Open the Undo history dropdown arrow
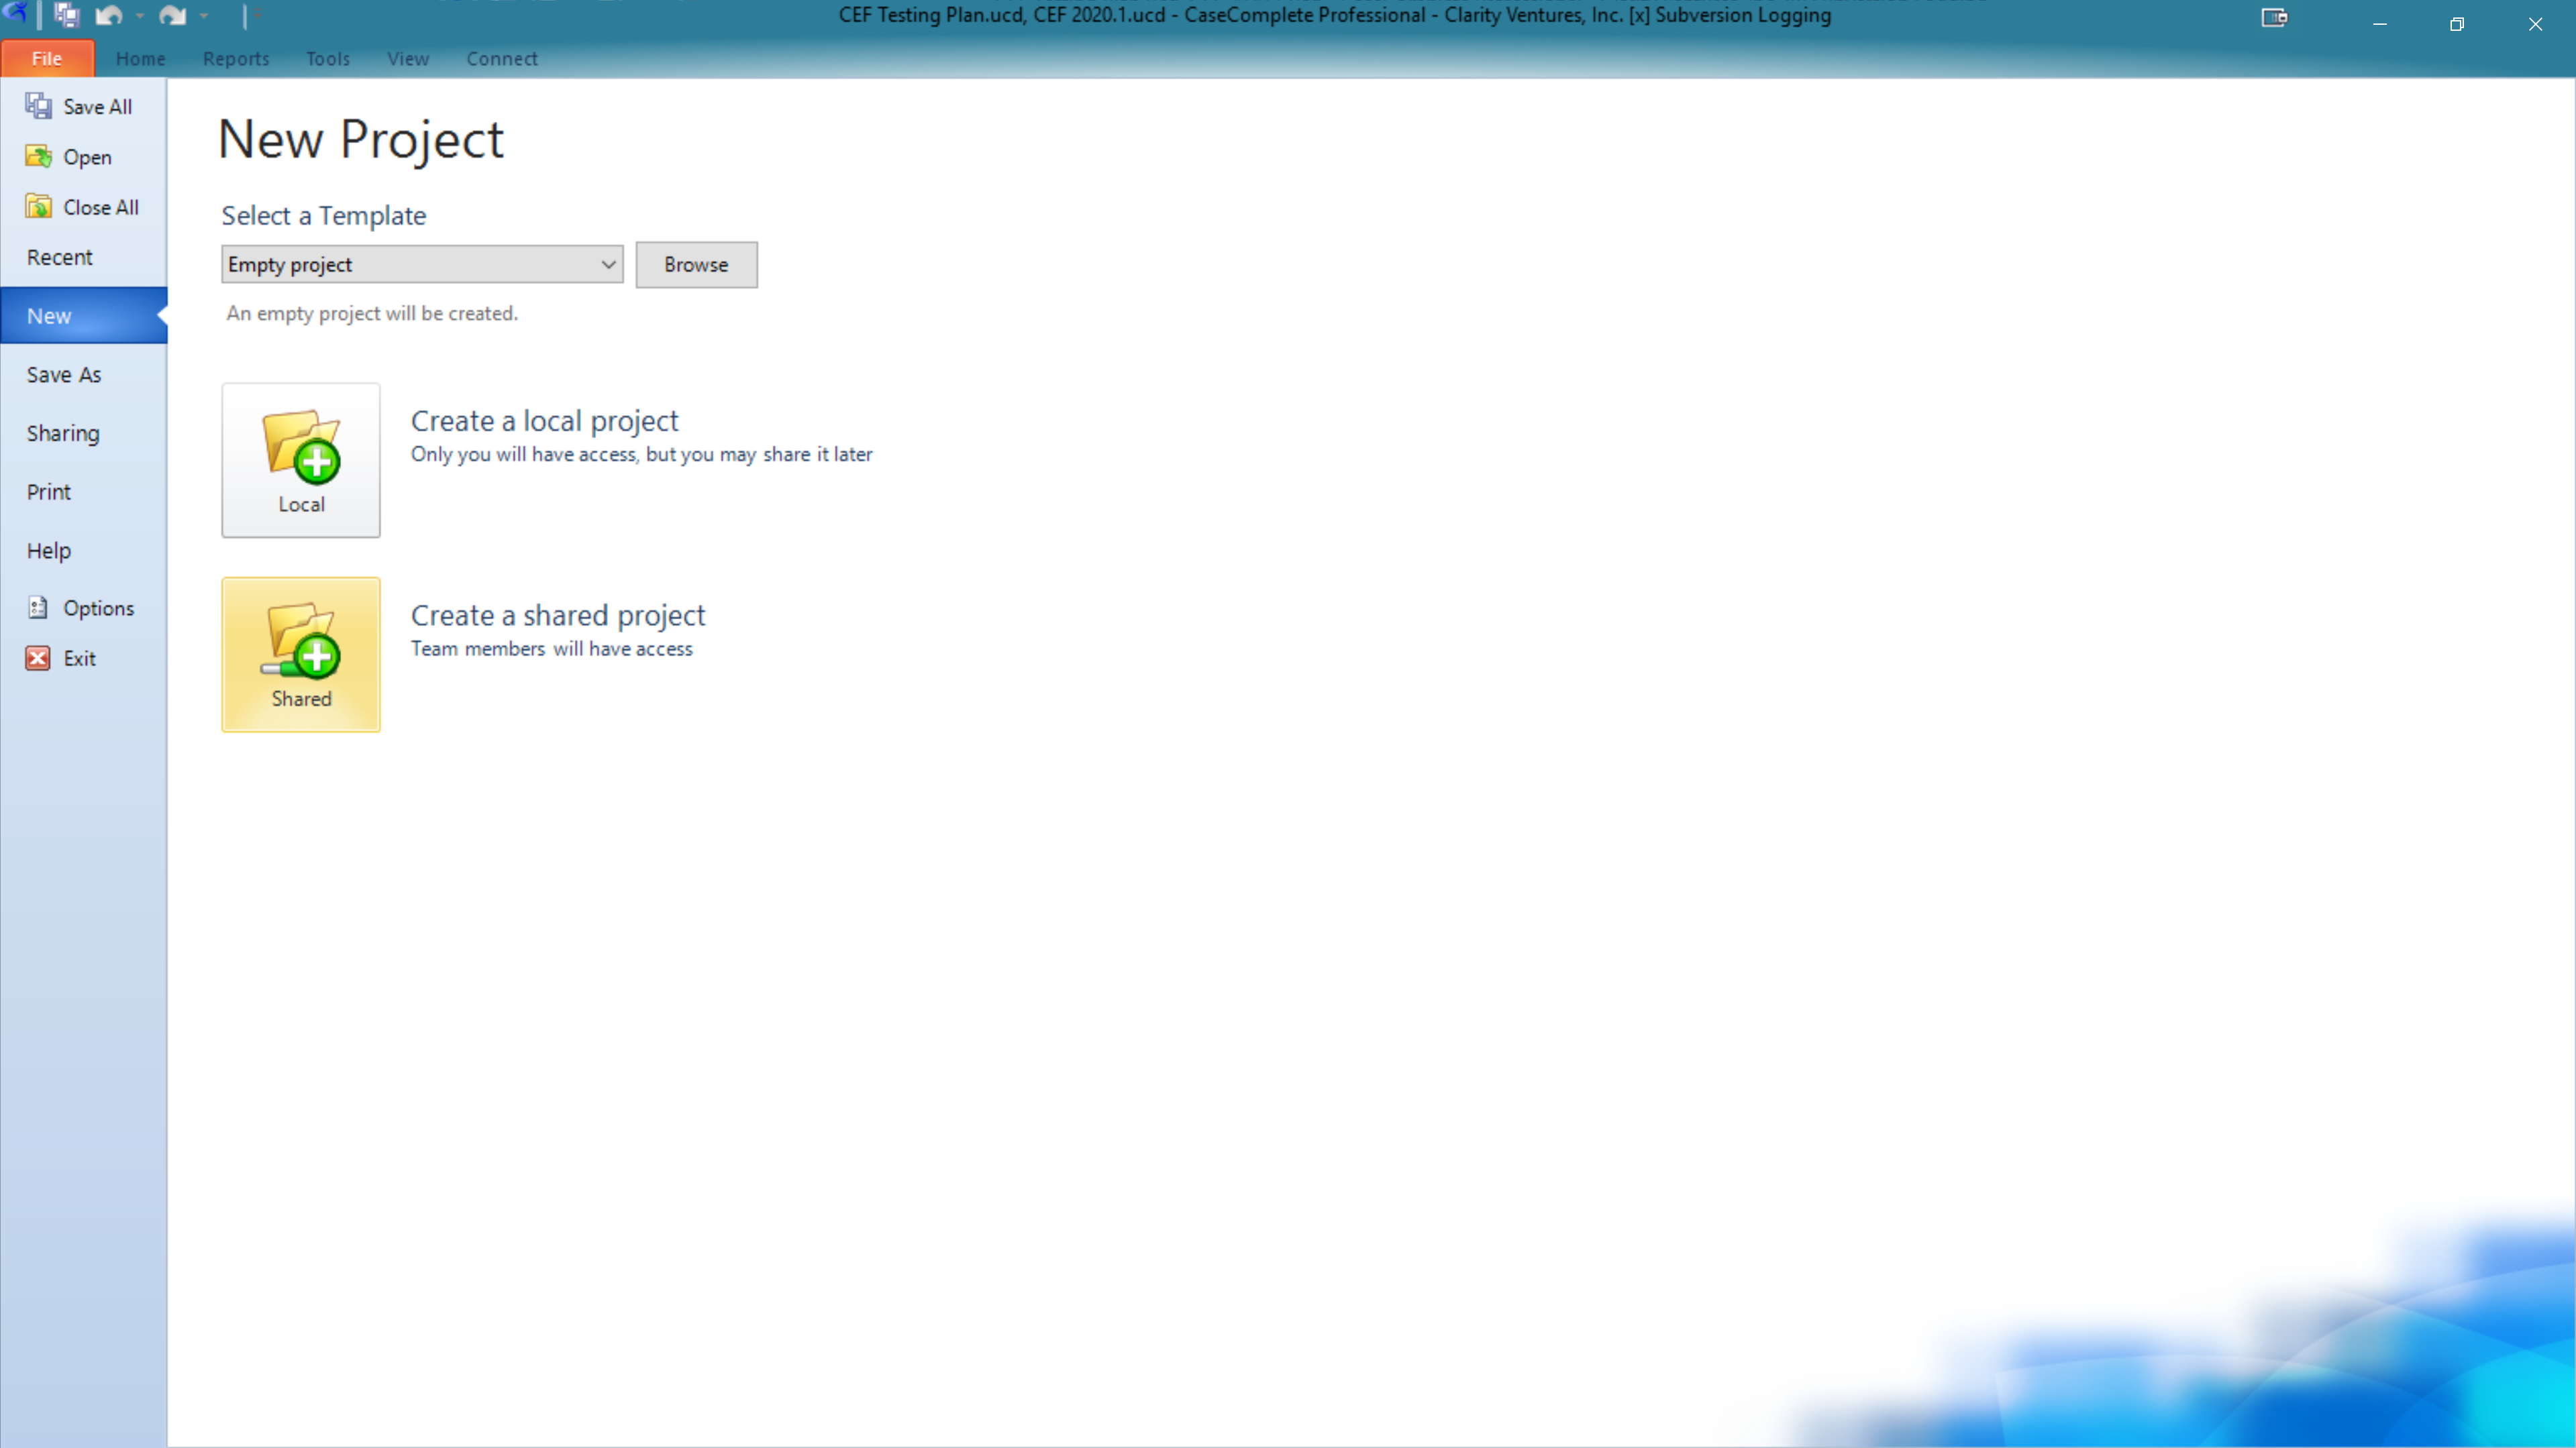 [140, 16]
